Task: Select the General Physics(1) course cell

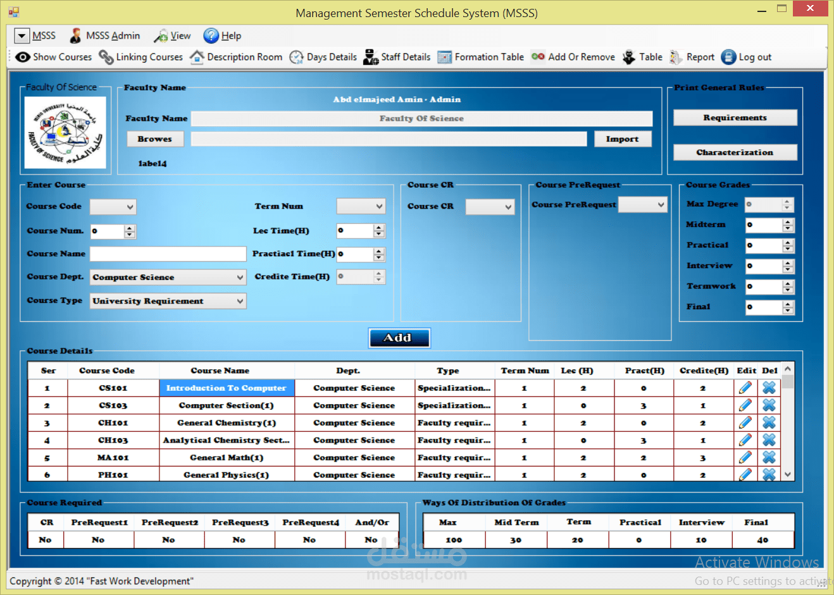Action: [x=227, y=474]
